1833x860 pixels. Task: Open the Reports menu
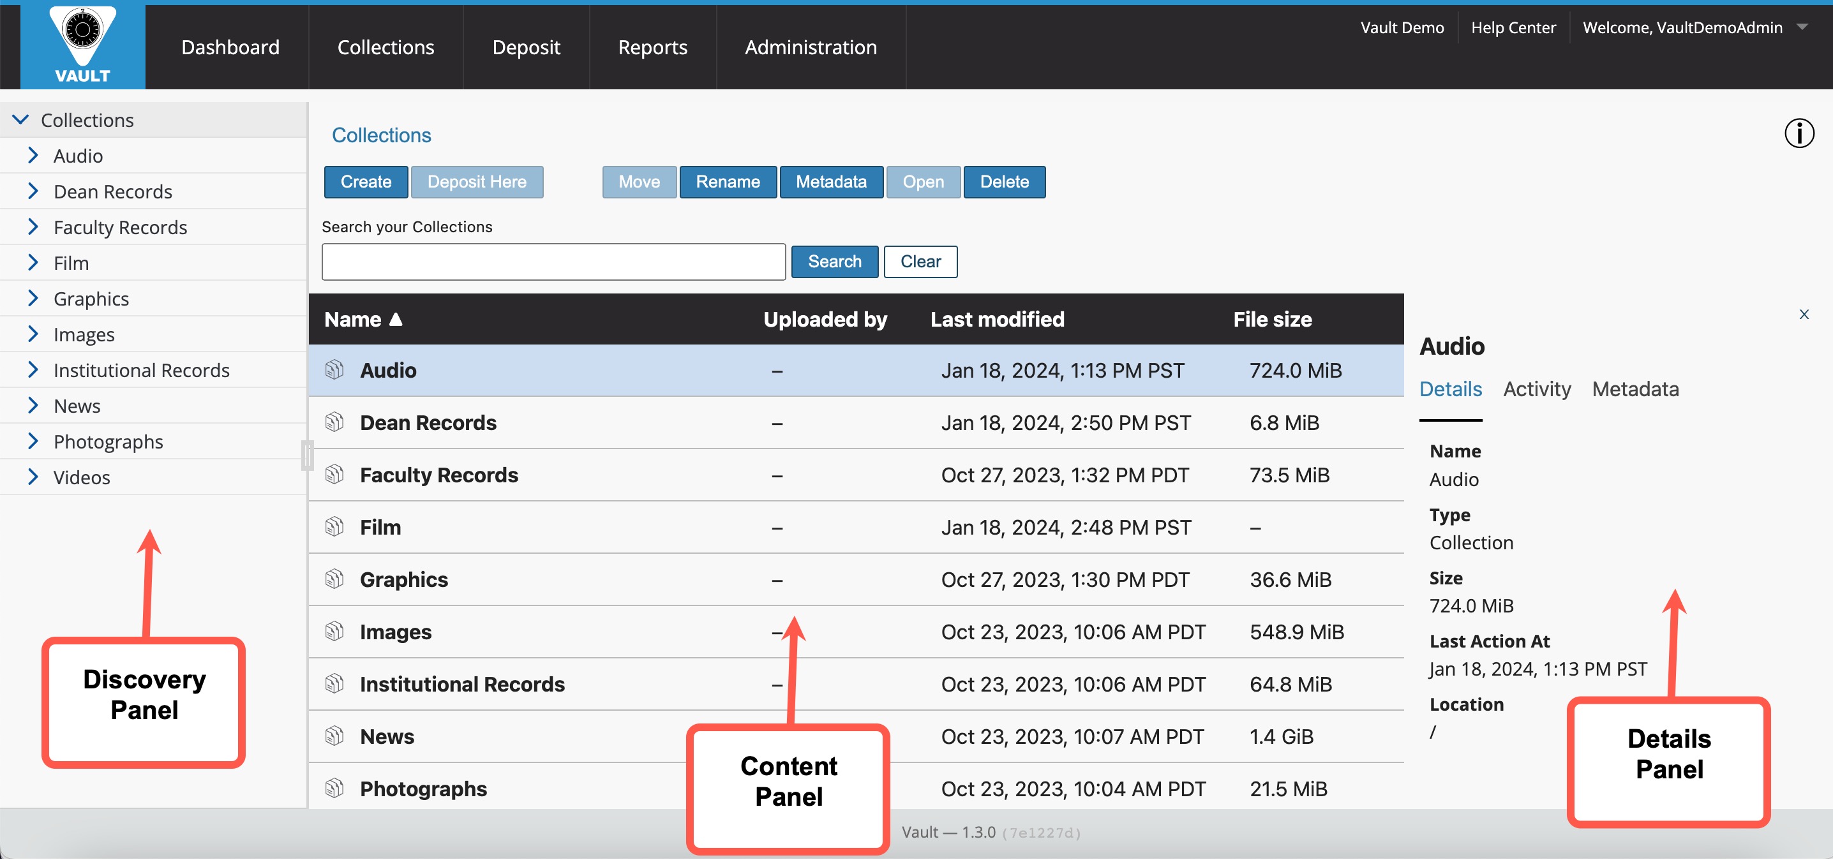pyautogui.click(x=652, y=47)
